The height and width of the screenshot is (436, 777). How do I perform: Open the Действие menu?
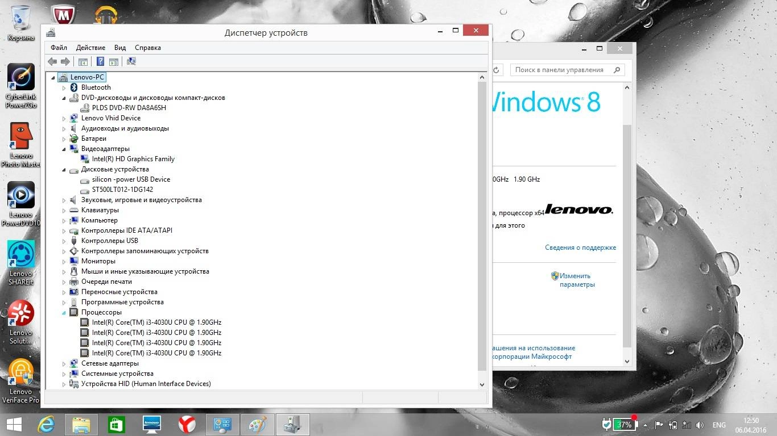pos(90,48)
